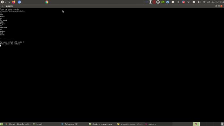This screenshot has height=126, width=224.
Task: Click the word 'foglie' in terminal output
Action: [x=3, y=24]
